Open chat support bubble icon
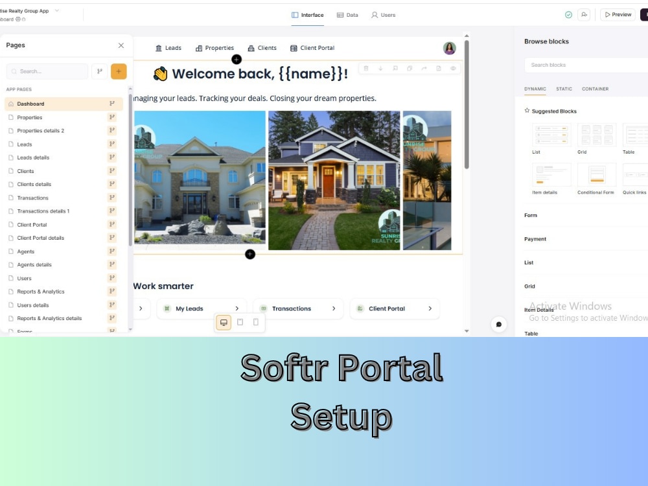648x486 pixels. point(499,325)
